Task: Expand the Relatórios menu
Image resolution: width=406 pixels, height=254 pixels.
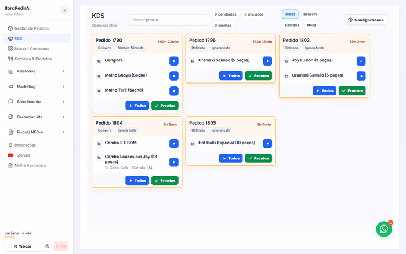Action: [x=36, y=71]
